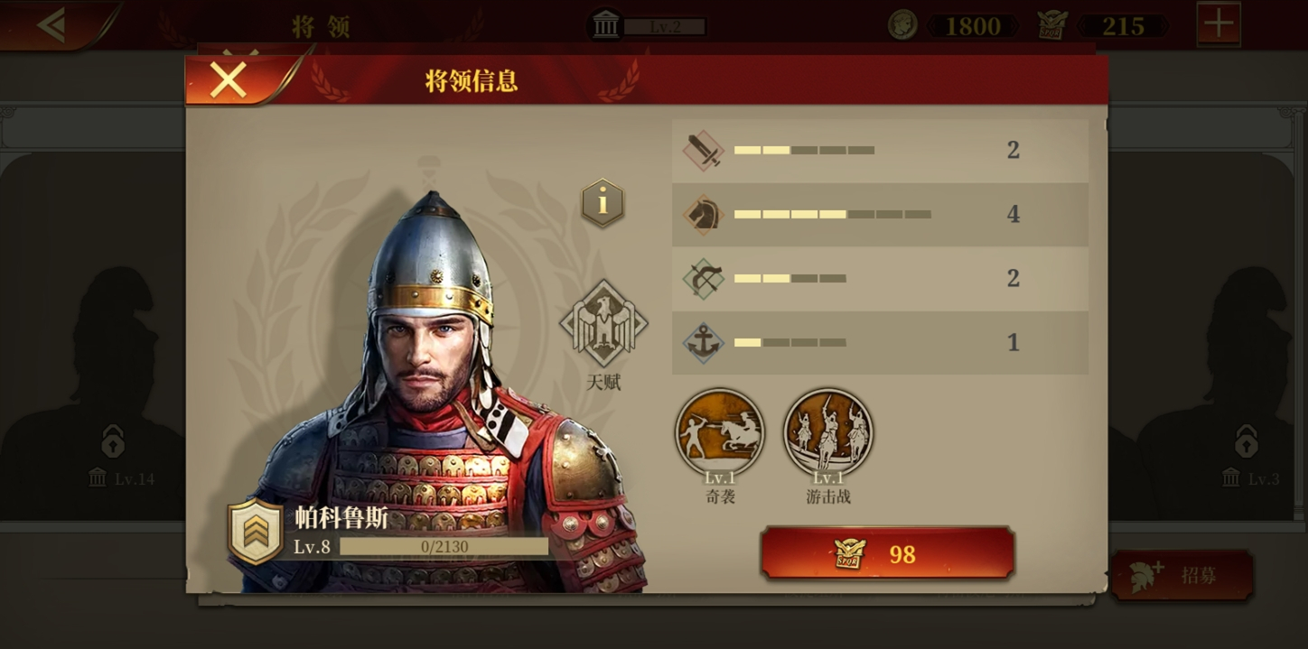Buy the general for 98 medals
The width and height of the screenshot is (1308, 649).
tap(888, 553)
